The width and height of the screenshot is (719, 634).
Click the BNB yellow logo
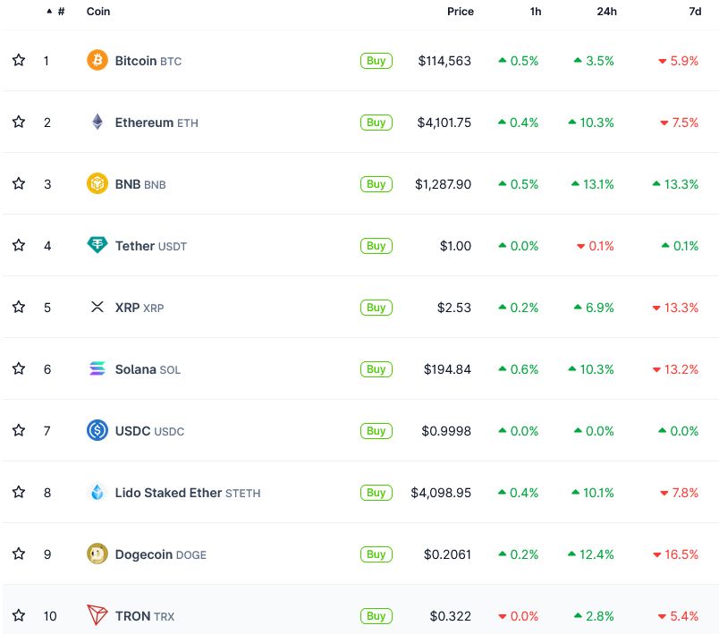(97, 184)
